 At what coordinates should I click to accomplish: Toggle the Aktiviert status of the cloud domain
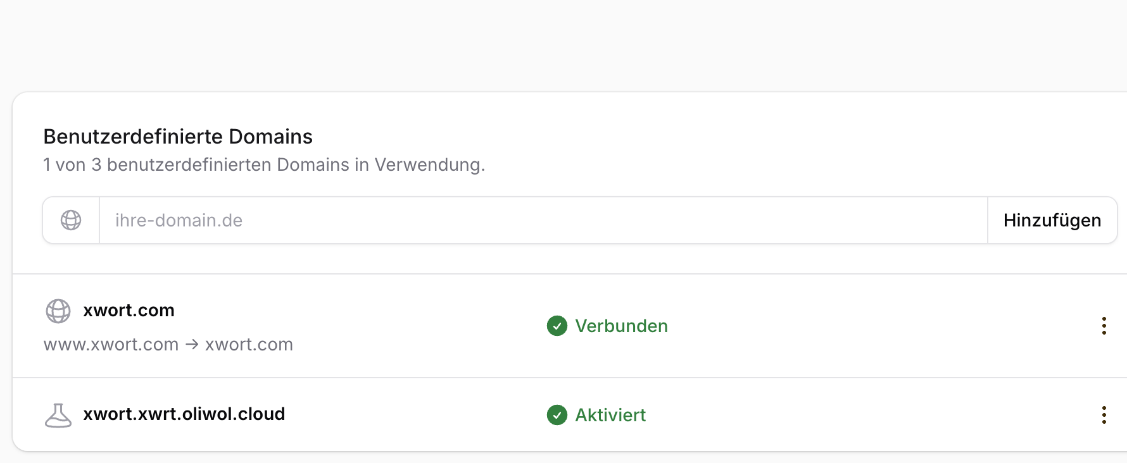click(x=595, y=415)
